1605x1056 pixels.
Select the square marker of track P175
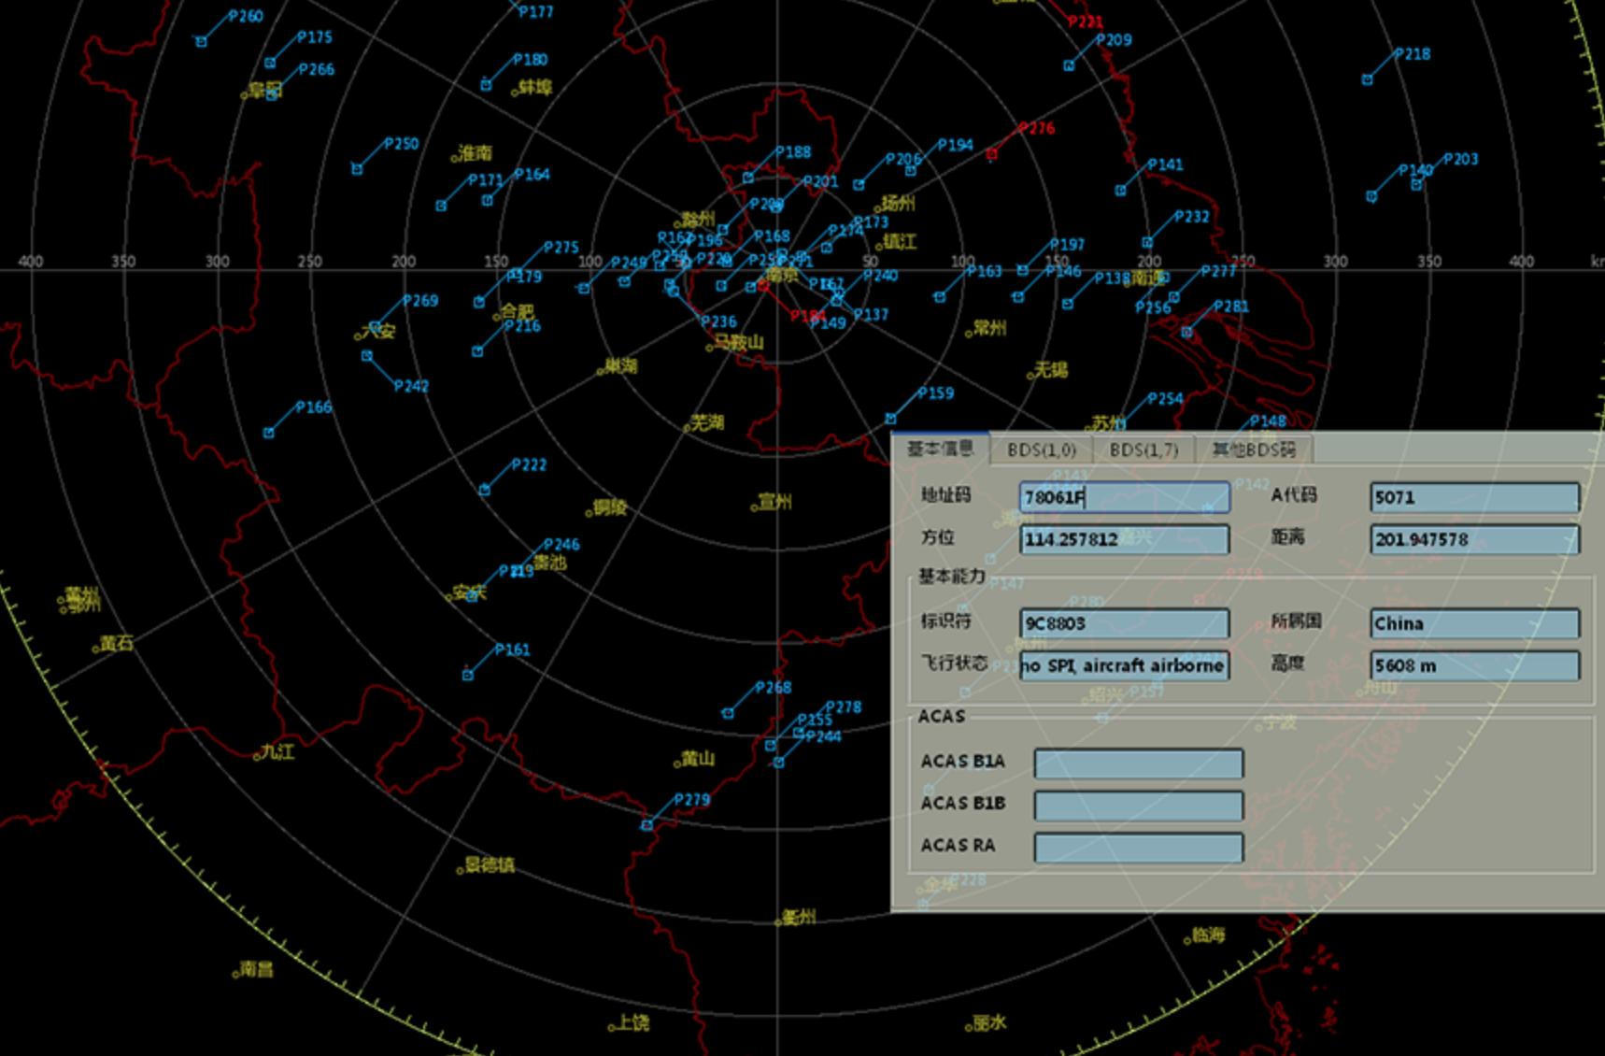coord(270,64)
